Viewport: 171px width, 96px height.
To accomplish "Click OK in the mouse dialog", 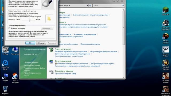I will [x=30, y=43].
